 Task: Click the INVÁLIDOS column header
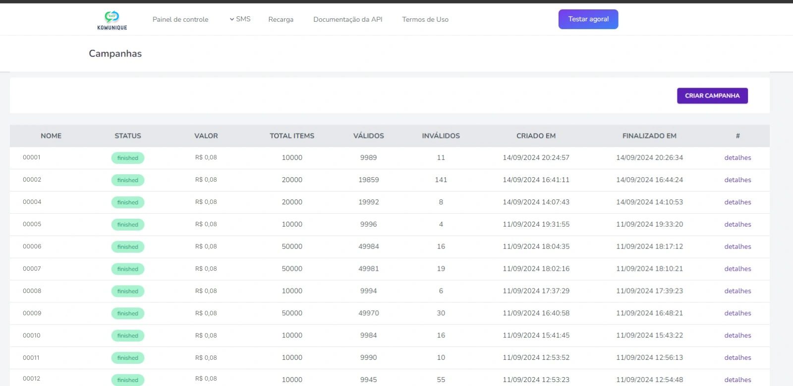441,136
